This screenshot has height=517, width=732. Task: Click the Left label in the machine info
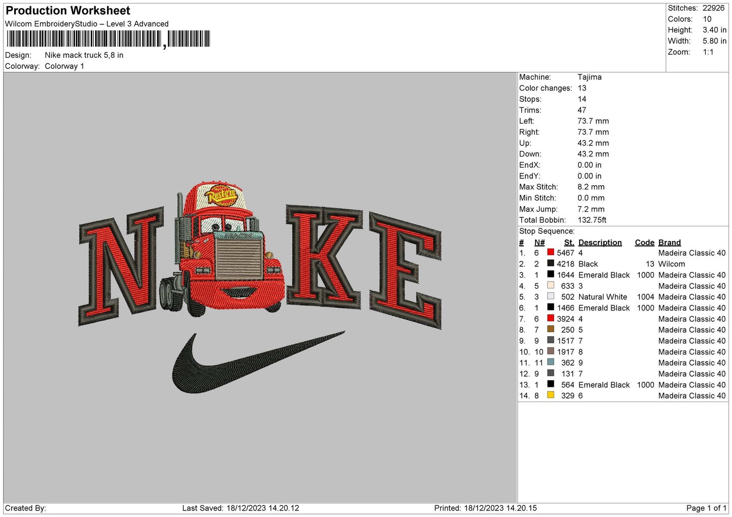pos(526,121)
